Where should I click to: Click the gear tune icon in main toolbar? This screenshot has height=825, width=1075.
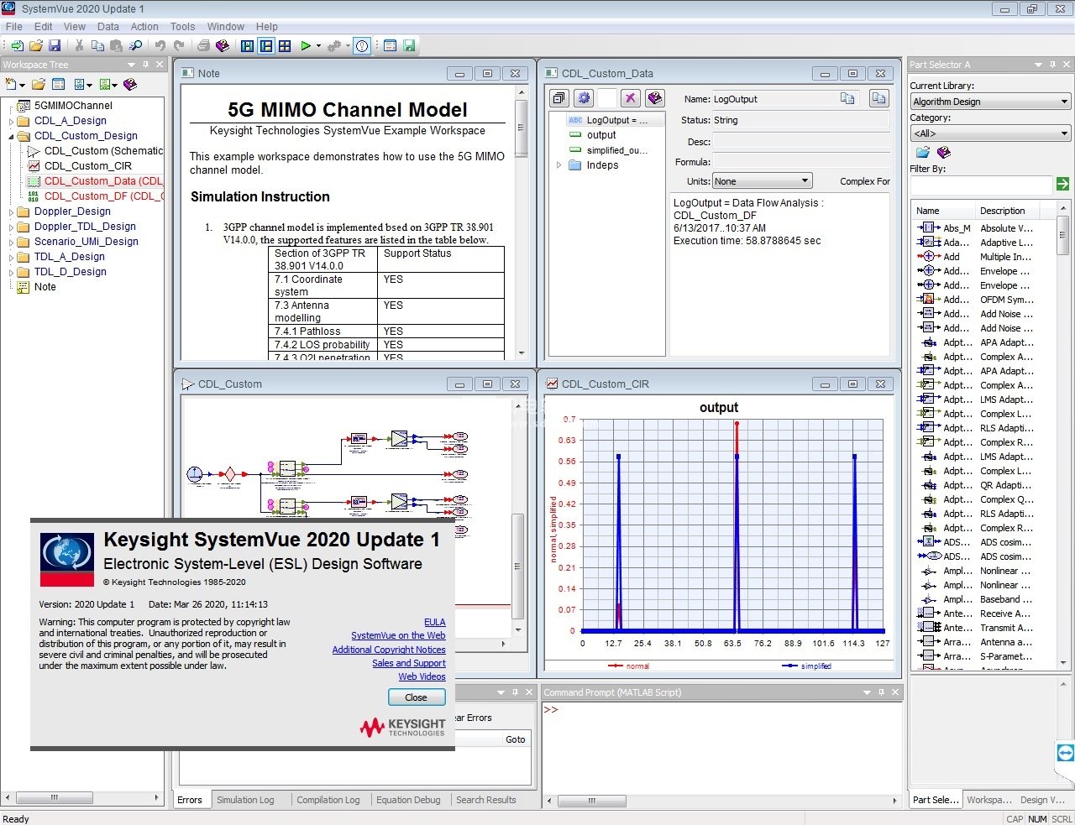point(334,46)
